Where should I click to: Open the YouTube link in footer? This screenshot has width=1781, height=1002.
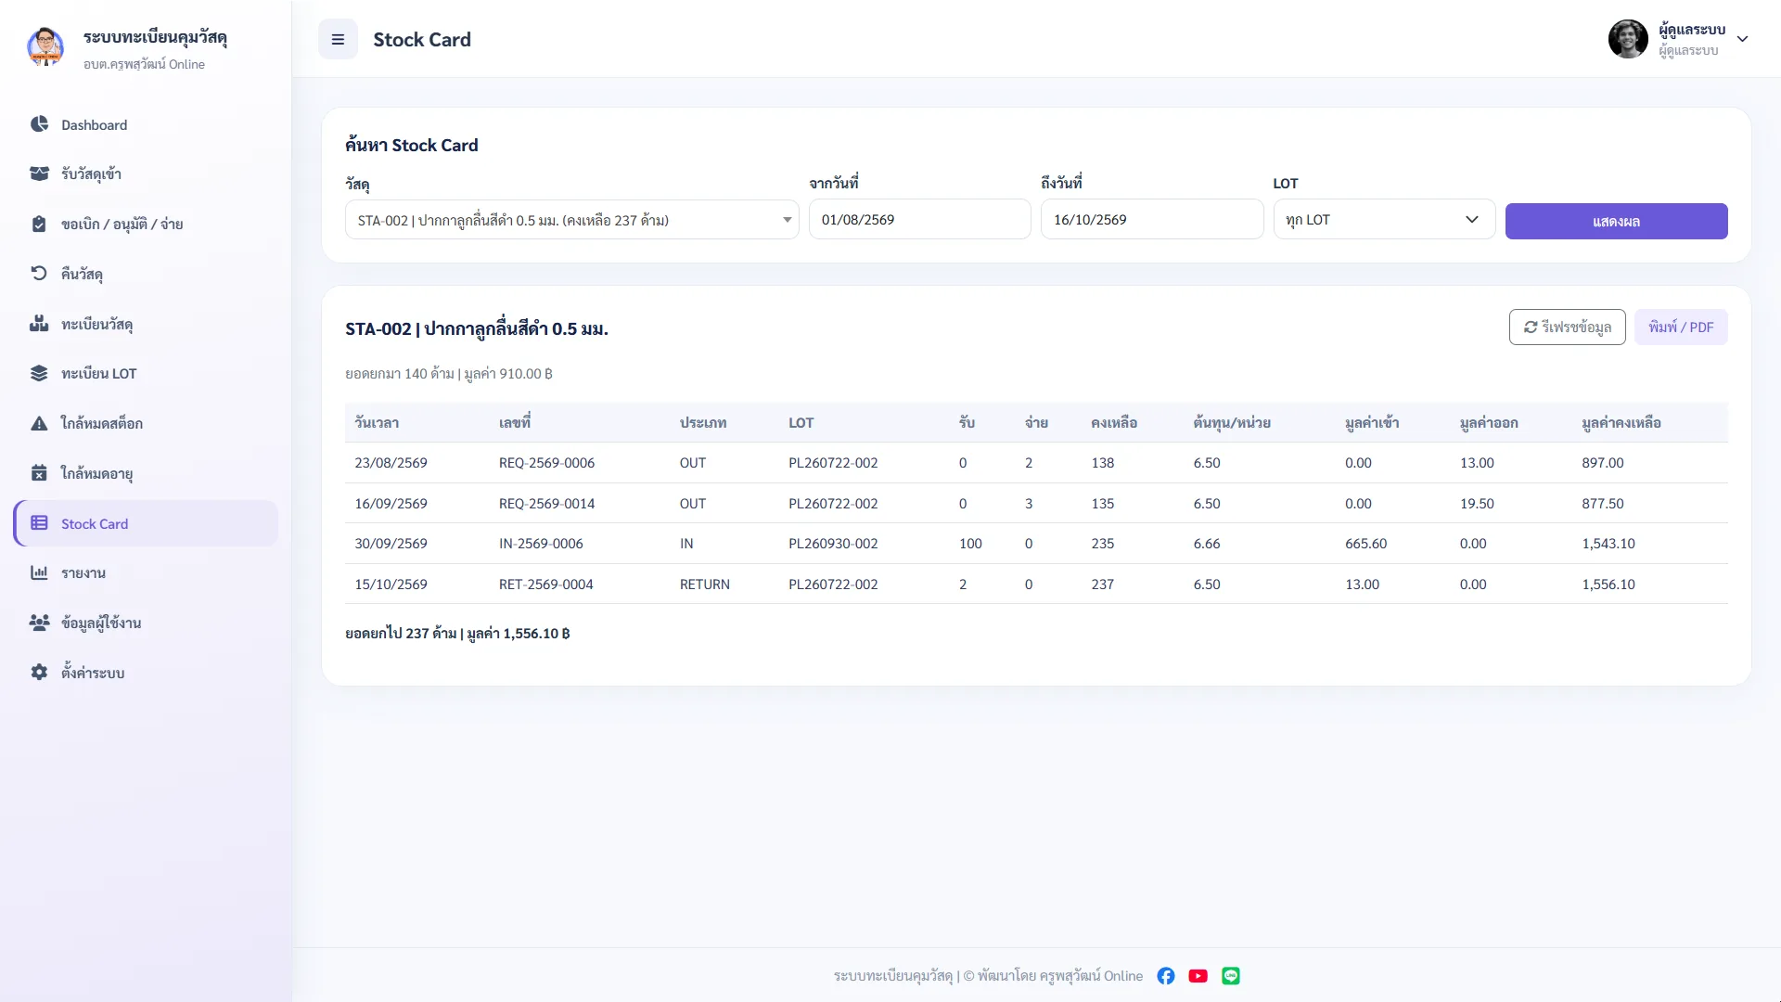click(x=1198, y=976)
